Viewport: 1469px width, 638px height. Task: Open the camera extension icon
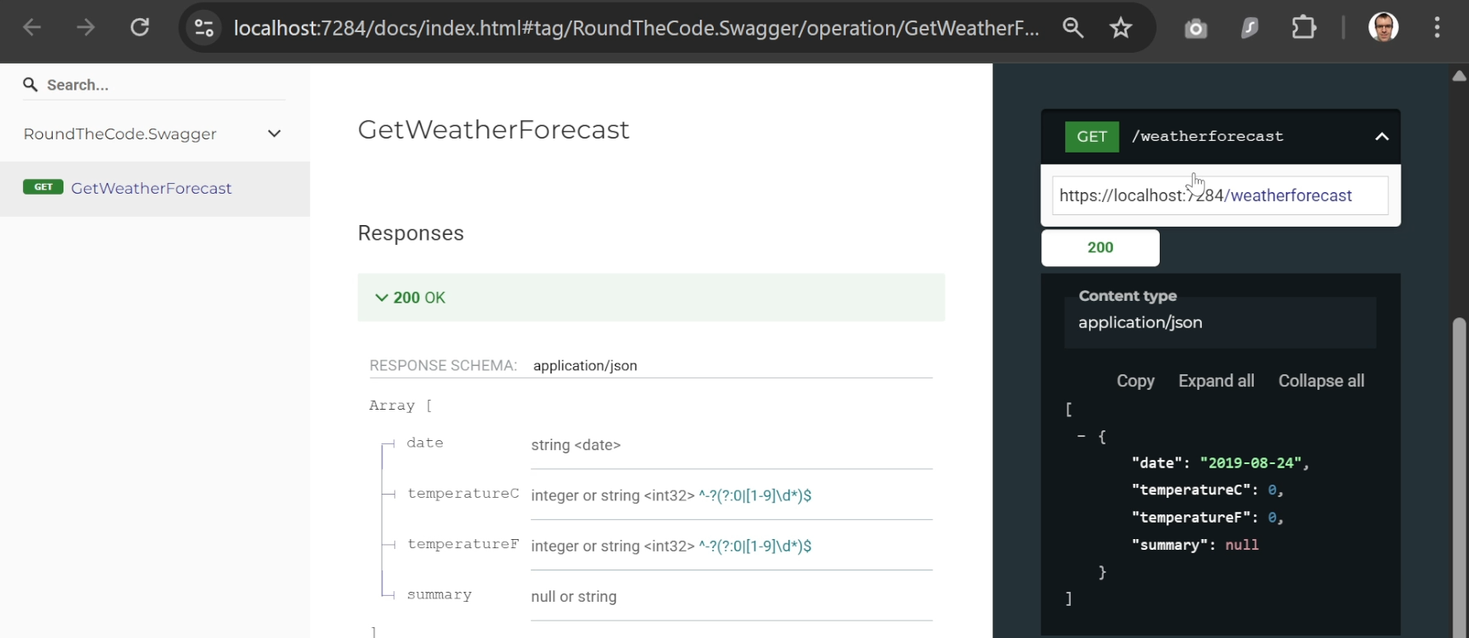(x=1195, y=29)
